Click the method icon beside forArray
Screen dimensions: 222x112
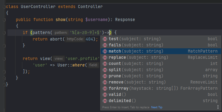[105, 88]
